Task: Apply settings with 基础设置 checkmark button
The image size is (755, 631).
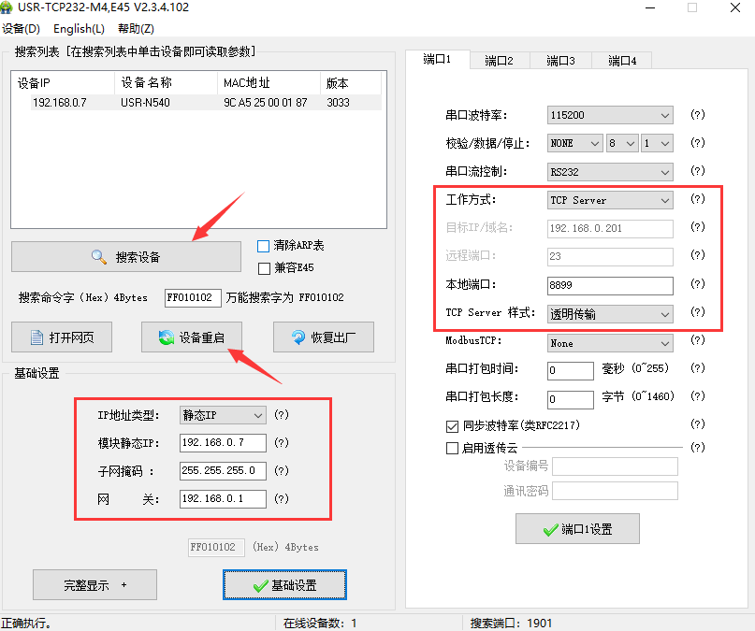Action: pyautogui.click(x=284, y=585)
